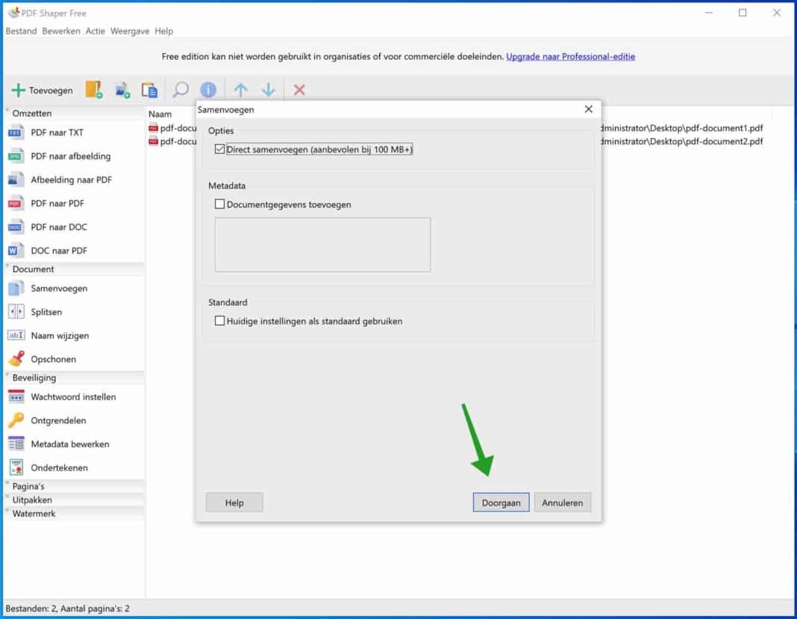This screenshot has width=797, height=619.
Task: Open the Help menu in menu bar
Action: coord(163,31)
